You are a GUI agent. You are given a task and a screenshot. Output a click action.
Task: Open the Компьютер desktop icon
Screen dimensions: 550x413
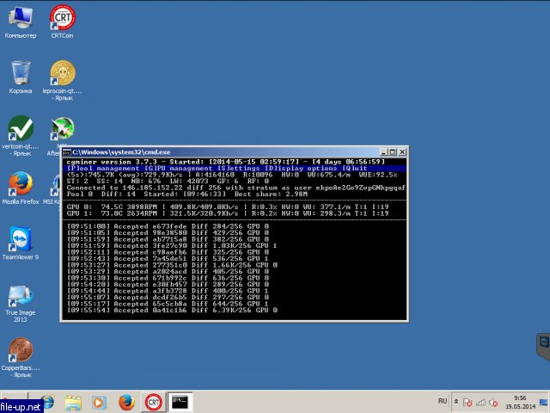[x=21, y=22]
